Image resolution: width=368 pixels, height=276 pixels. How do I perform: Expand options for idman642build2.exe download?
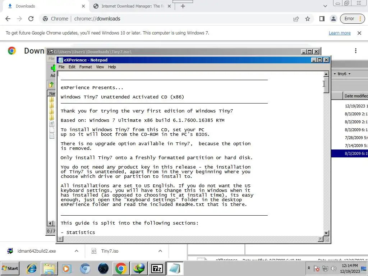pyautogui.click(x=77, y=251)
